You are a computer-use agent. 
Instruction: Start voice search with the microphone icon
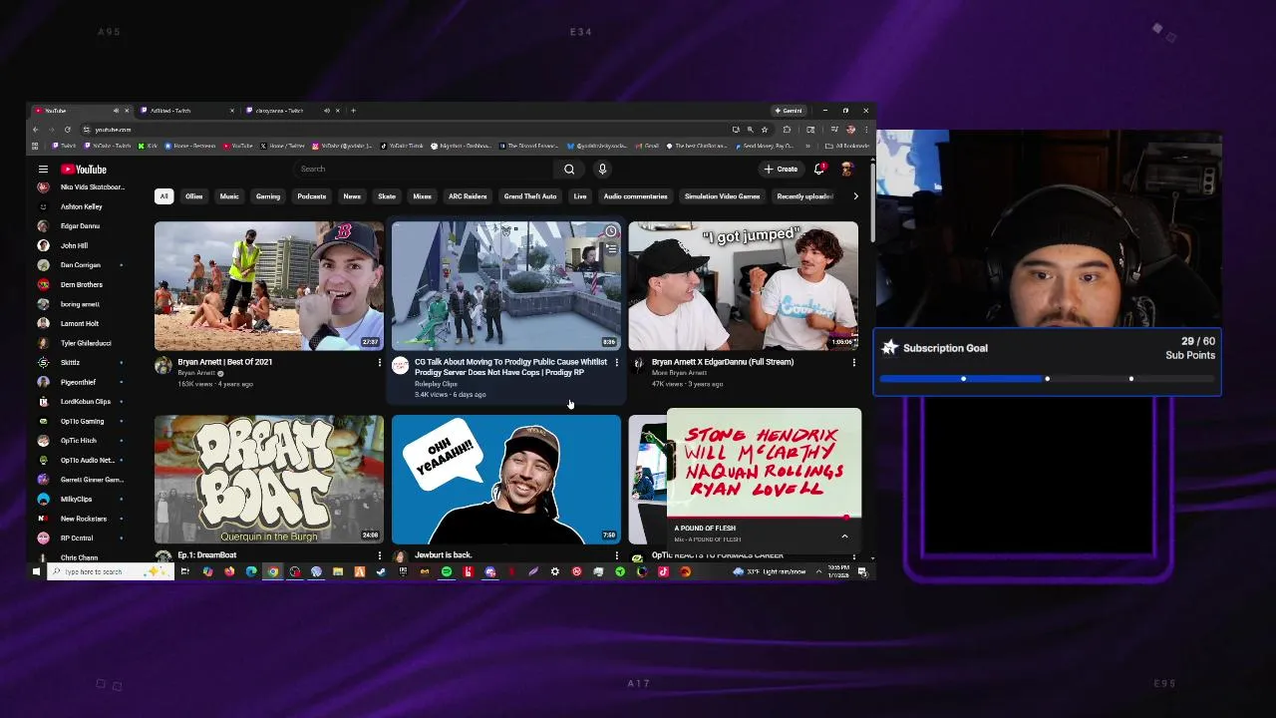602,169
